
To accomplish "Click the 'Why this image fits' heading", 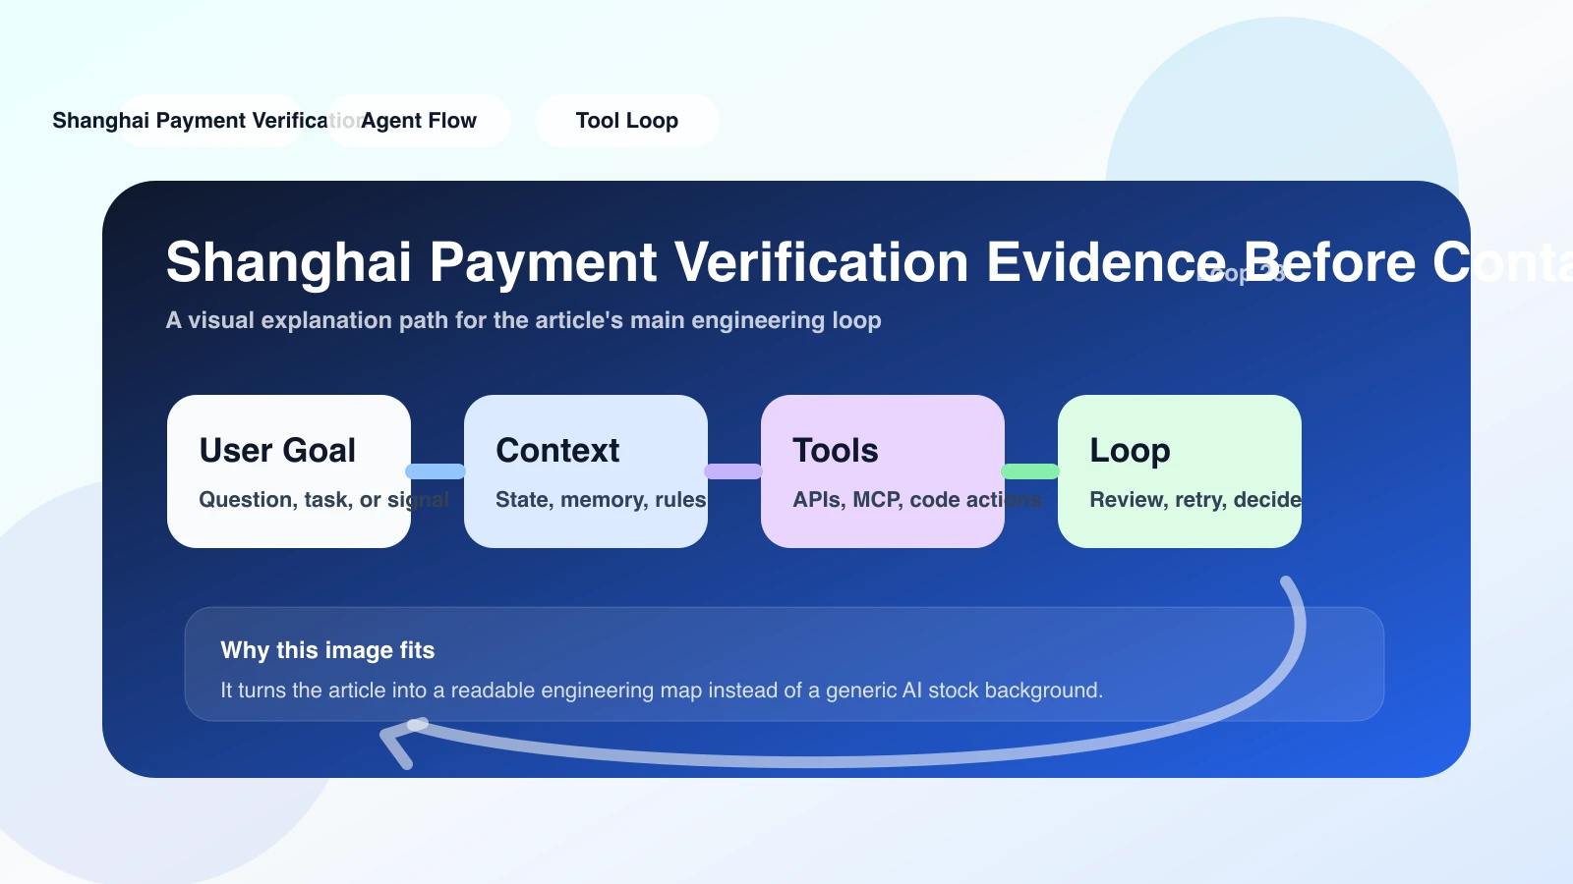I will 327,650.
